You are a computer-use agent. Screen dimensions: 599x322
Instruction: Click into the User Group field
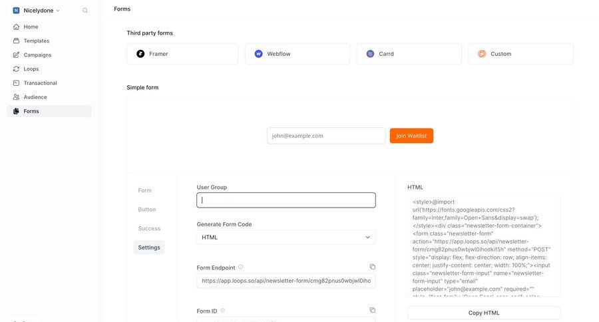coord(286,200)
